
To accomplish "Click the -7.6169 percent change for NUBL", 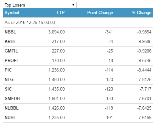I will coord(144,117).
